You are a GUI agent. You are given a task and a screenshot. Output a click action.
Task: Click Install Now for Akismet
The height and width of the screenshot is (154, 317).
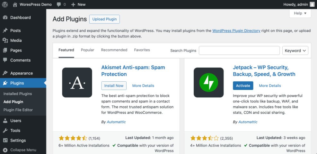coord(114,86)
